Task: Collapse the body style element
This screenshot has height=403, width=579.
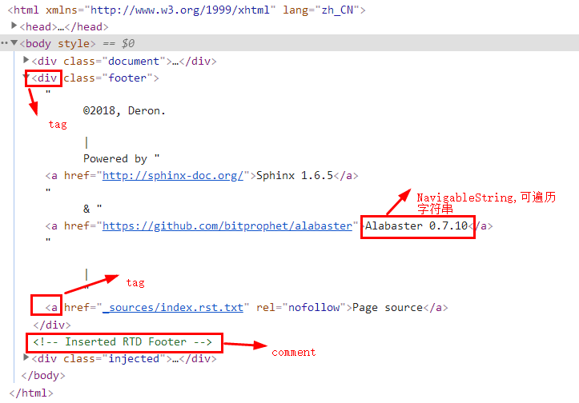Action: (x=14, y=42)
